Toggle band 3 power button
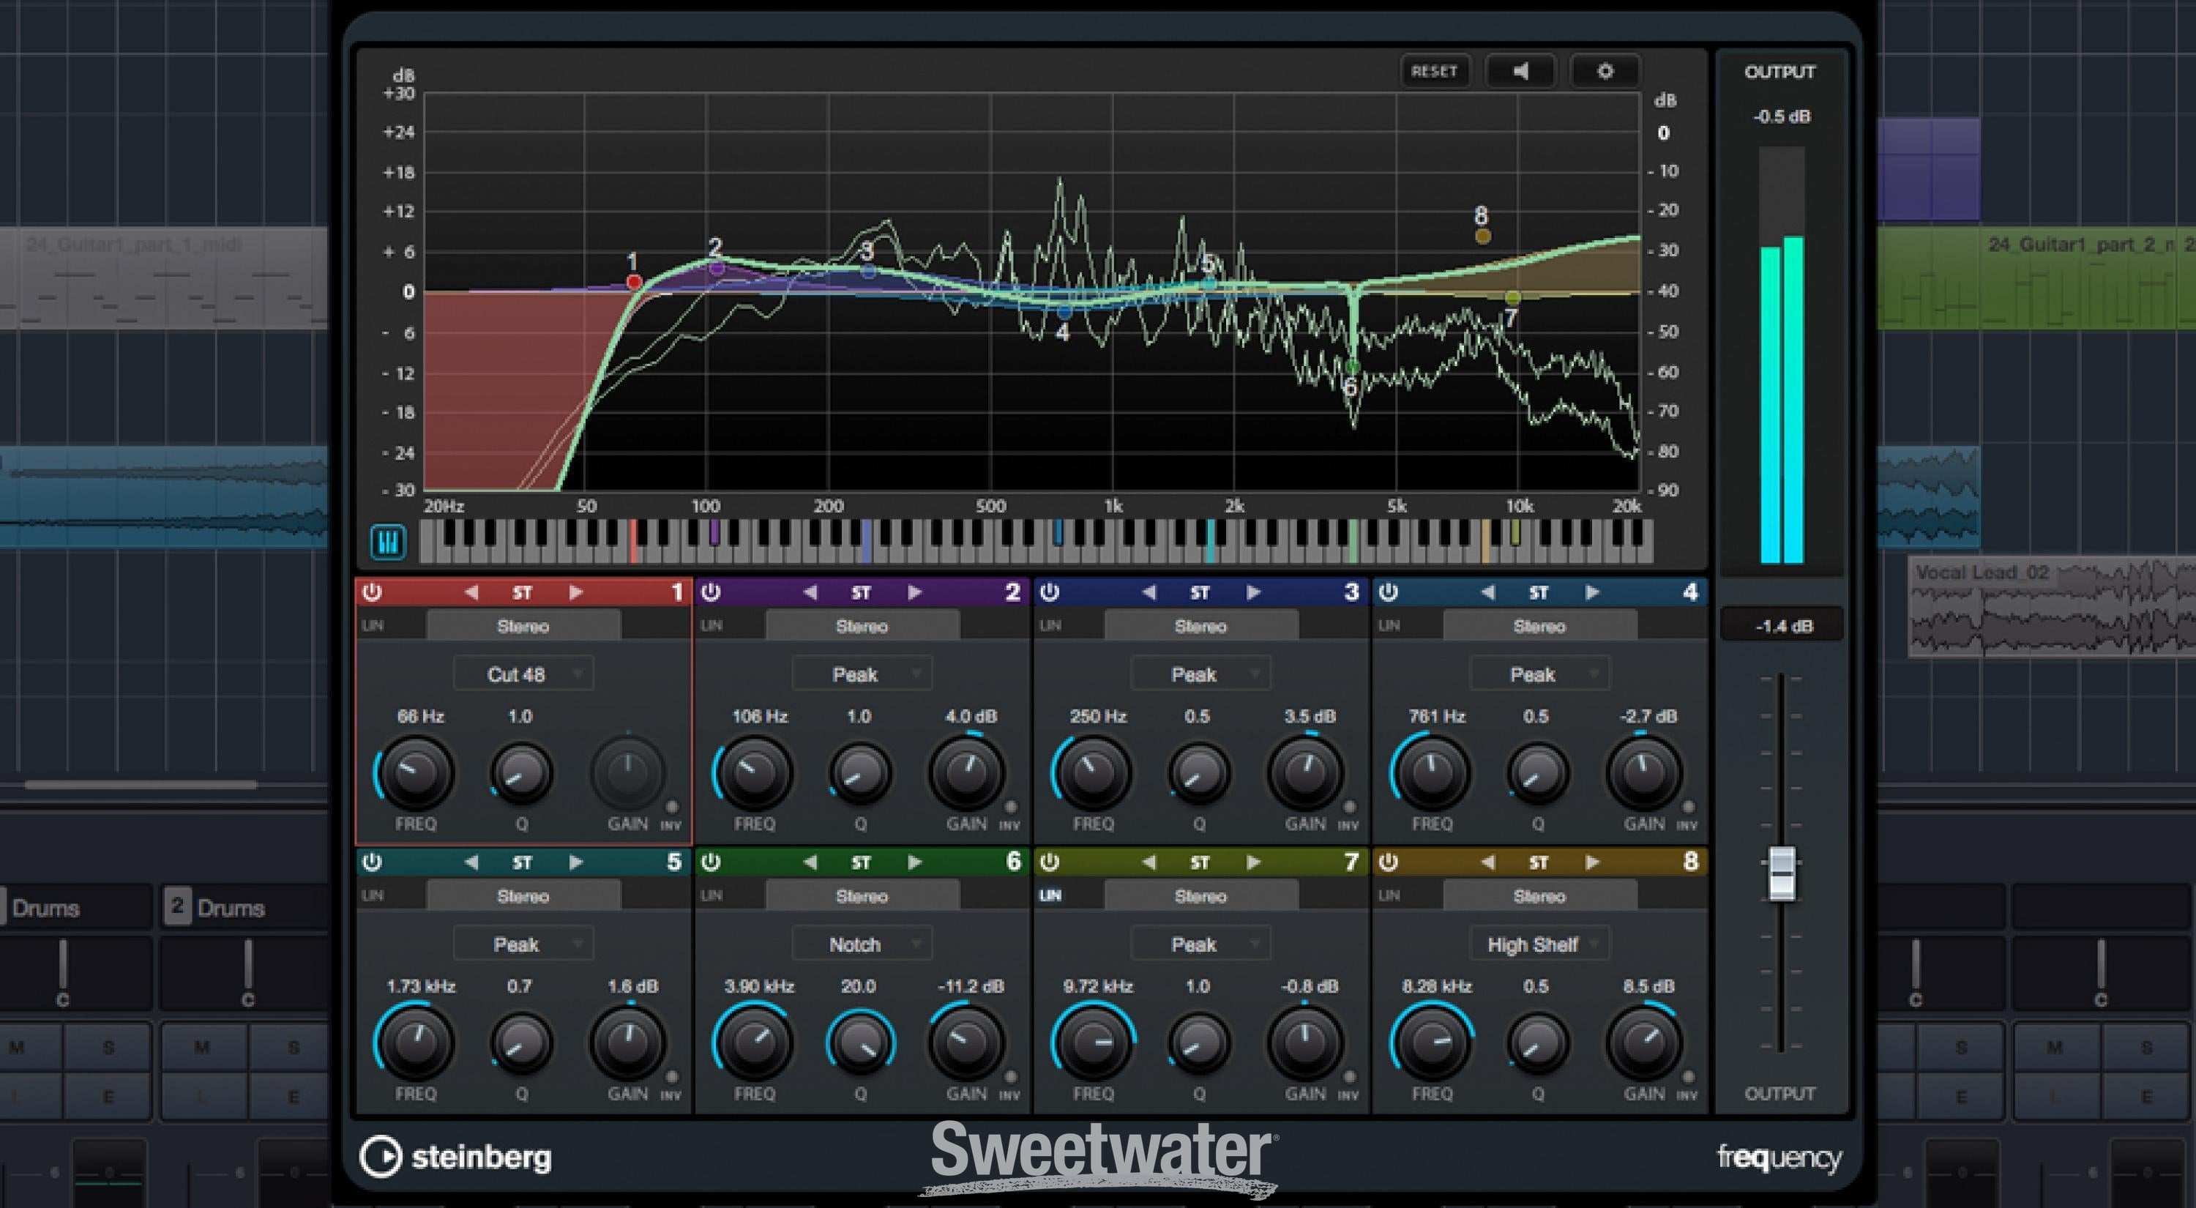The width and height of the screenshot is (2196, 1208). [1050, 592]
